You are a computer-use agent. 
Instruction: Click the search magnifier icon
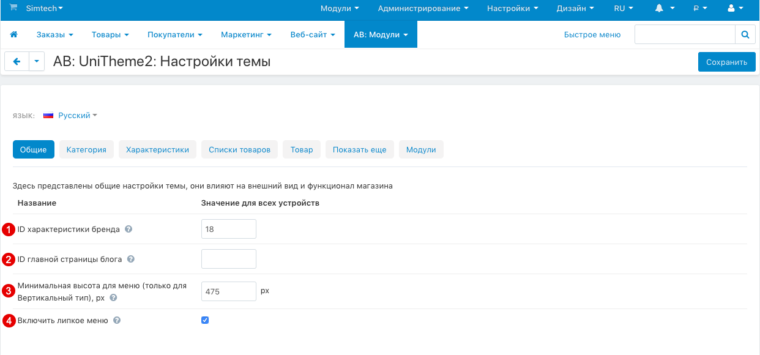pos(745,34)
